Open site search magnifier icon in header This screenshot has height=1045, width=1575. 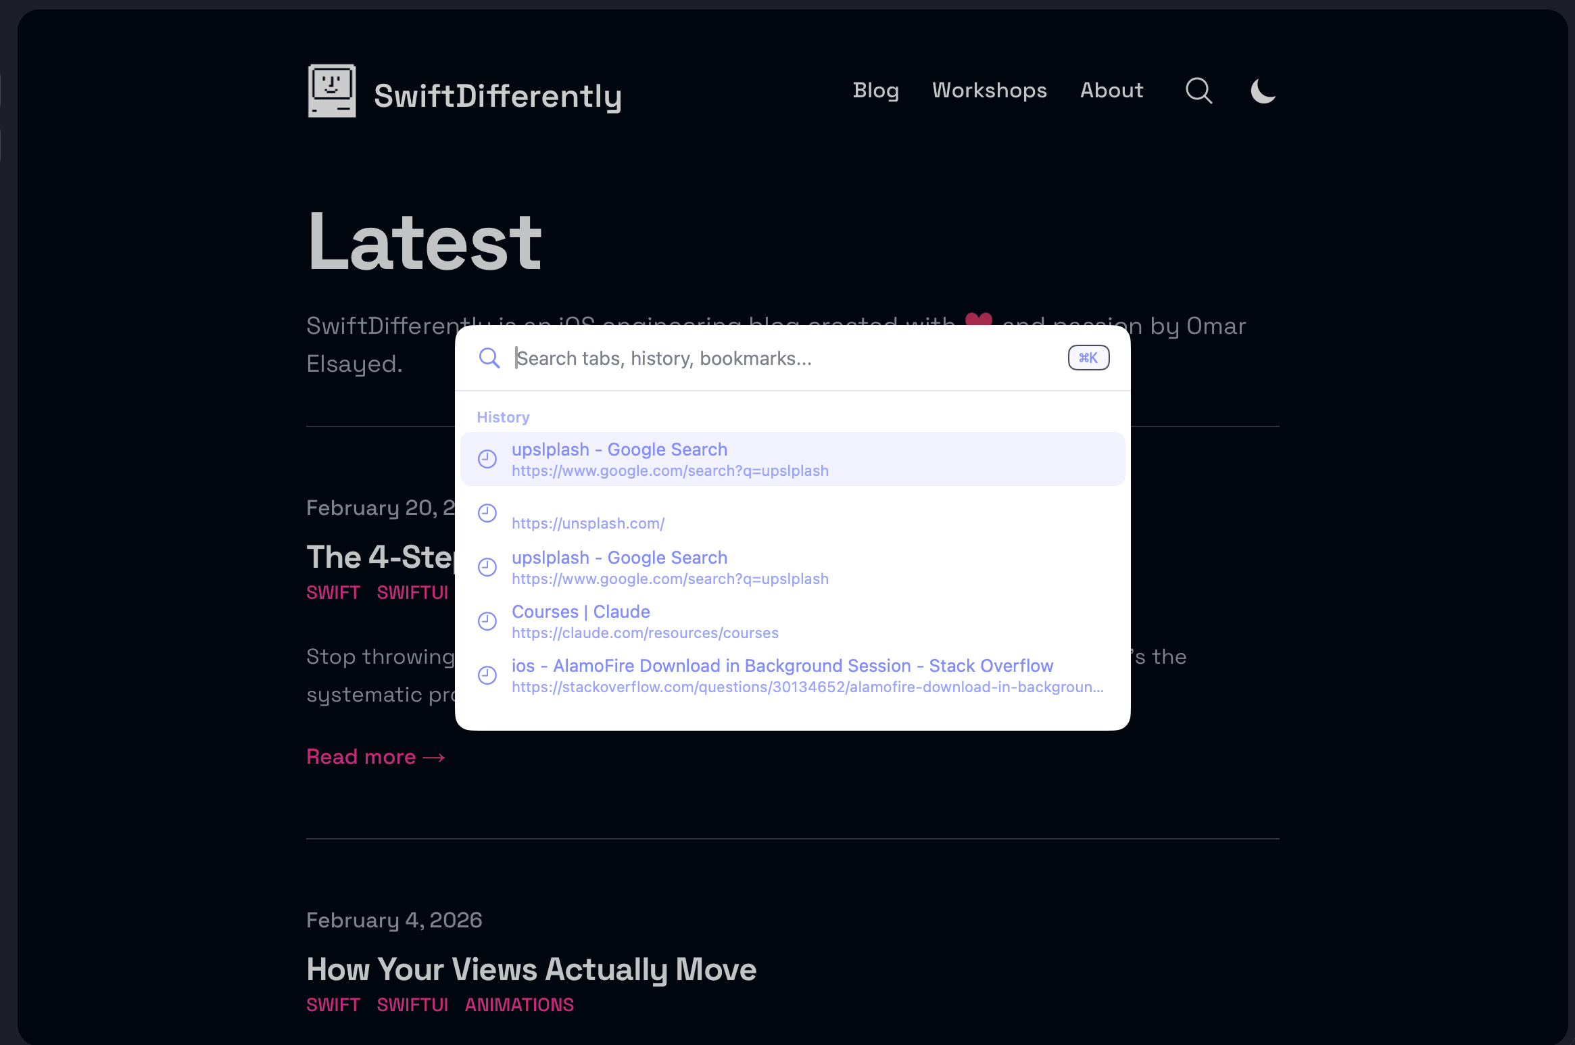click(x=1198, y=91)
